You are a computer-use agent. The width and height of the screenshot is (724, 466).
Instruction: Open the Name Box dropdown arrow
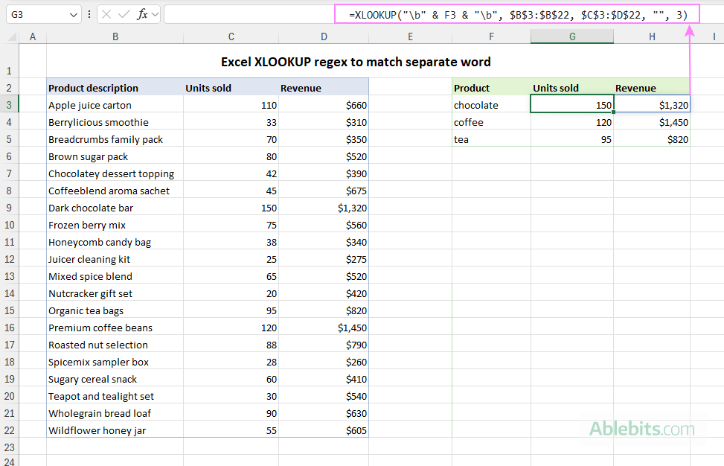[x=73, y=14]
